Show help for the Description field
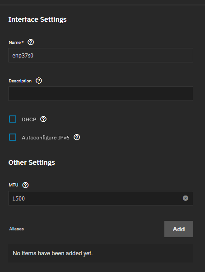 (39, 81)
